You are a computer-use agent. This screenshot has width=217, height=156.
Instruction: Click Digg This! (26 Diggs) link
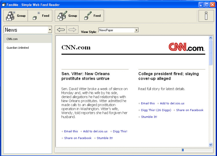tap(156, 110)
